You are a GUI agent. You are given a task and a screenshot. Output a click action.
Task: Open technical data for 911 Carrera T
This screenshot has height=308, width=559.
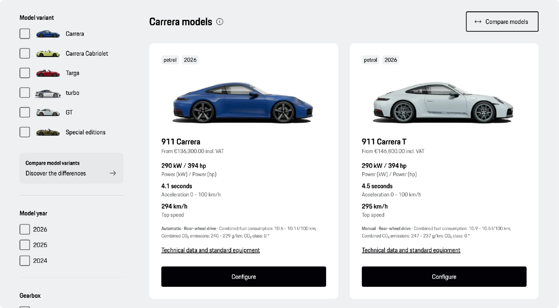pos(411,250)
